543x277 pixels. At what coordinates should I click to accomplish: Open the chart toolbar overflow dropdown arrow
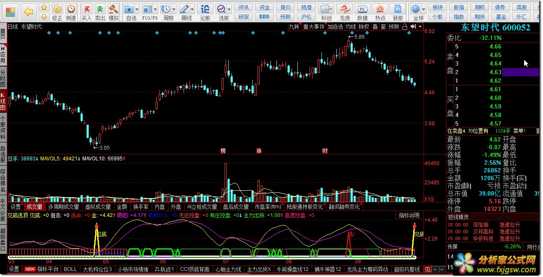(420, 27)
